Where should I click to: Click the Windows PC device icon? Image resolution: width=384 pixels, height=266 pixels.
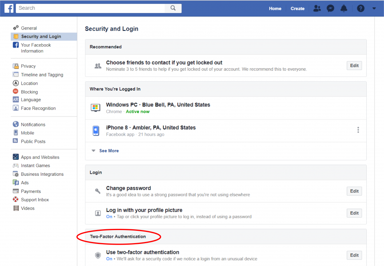96,108
